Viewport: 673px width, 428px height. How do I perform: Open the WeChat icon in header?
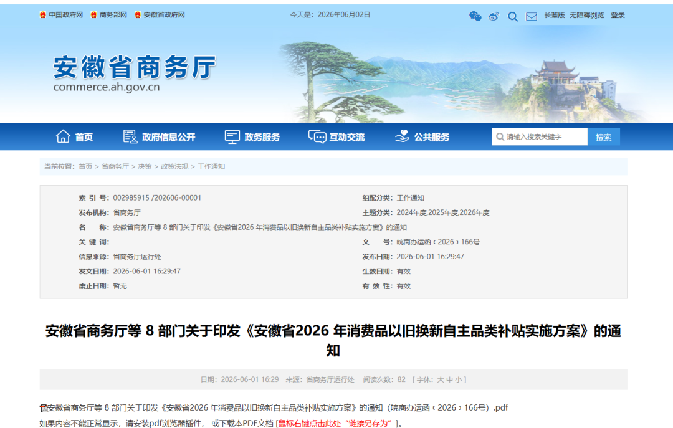coord(475,16)
